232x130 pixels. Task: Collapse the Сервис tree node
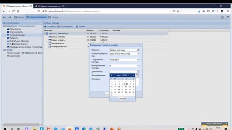click(3, 50)
